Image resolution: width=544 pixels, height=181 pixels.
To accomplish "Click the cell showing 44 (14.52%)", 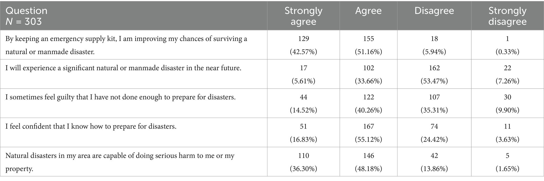I will tap(303, 103).
